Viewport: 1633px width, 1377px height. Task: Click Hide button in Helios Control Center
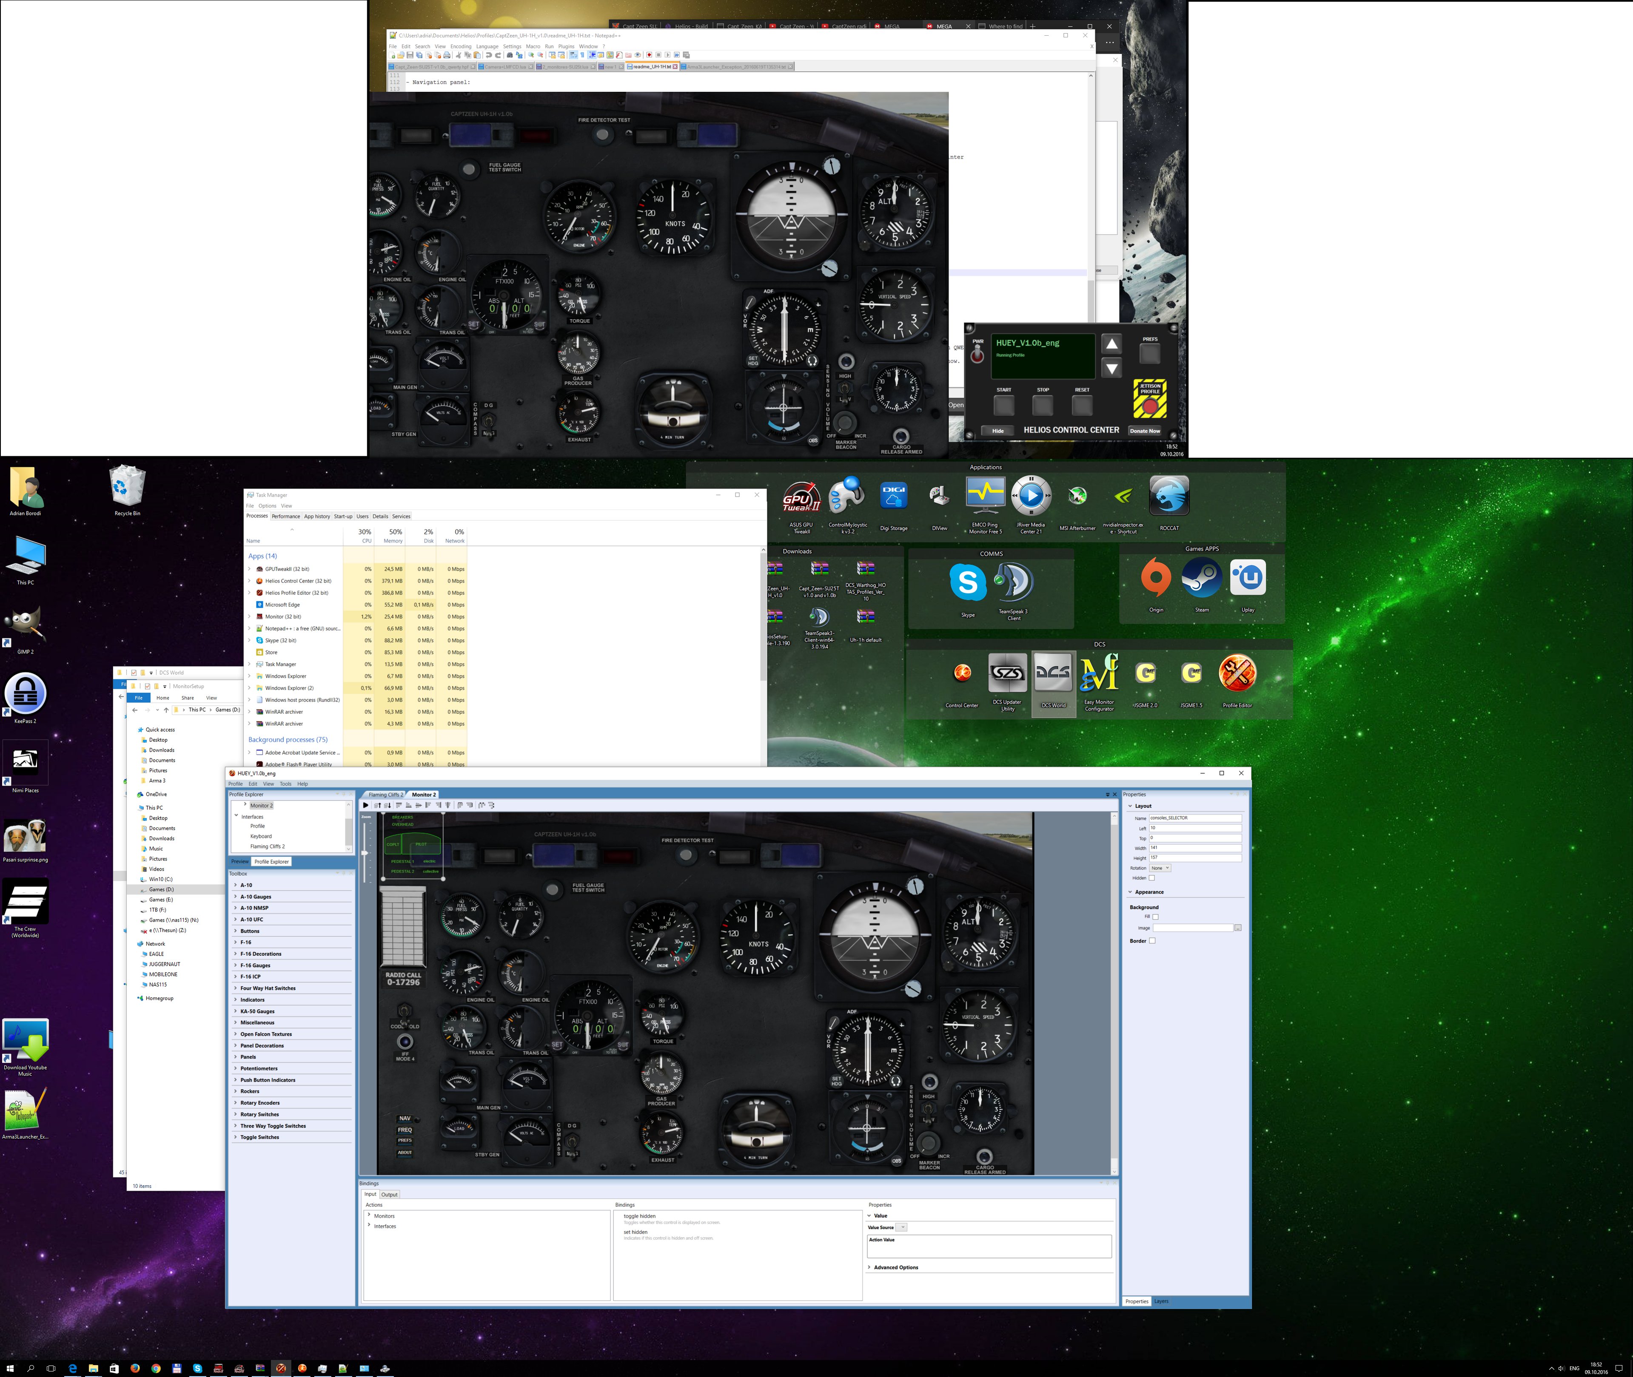[x=997, y=431]
